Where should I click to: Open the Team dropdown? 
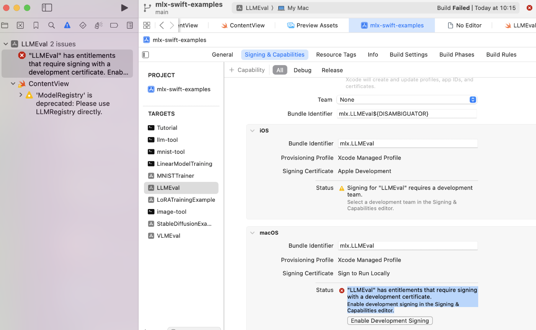407,100
